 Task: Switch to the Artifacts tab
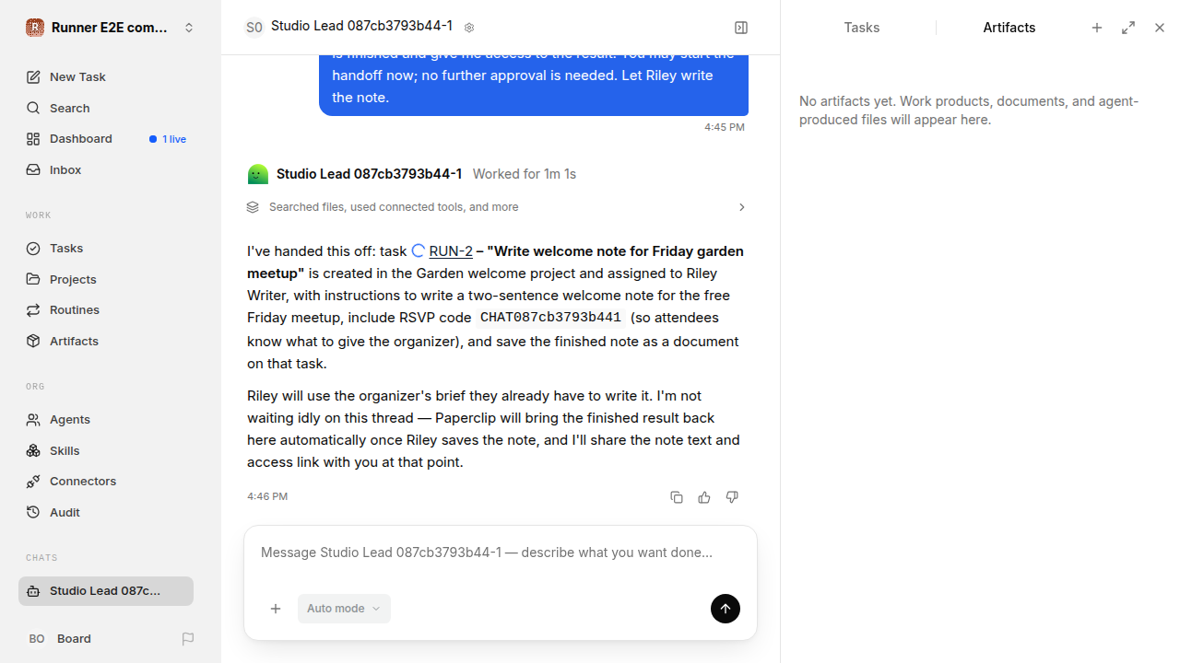pos(1009,28)
